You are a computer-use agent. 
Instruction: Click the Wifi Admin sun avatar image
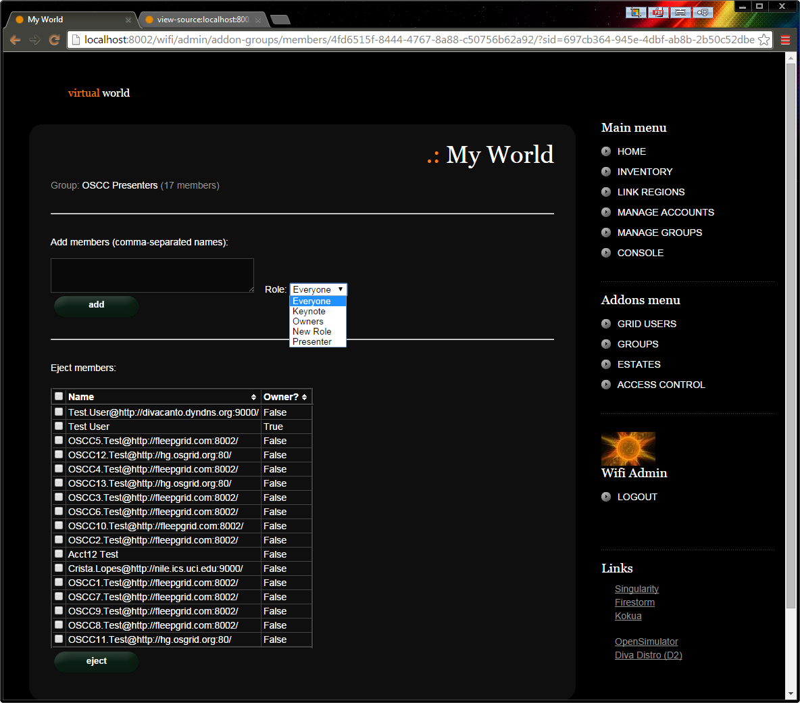(628, 449)
